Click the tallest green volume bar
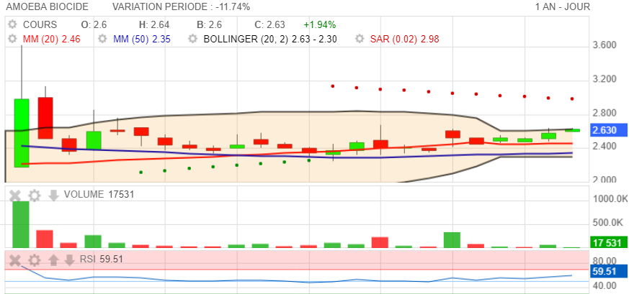 coord(21,224)
